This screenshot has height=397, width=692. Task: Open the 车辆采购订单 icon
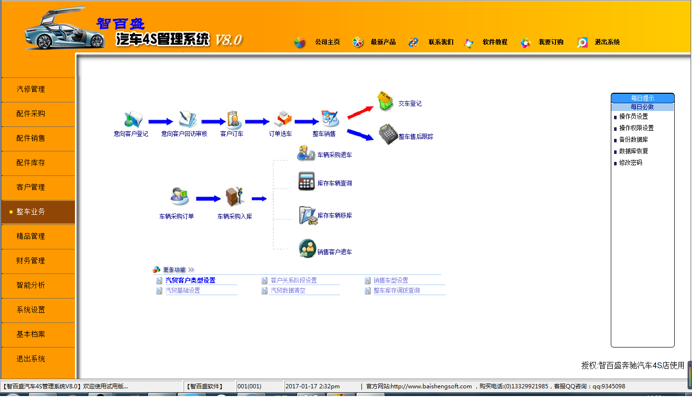(180, 197)
